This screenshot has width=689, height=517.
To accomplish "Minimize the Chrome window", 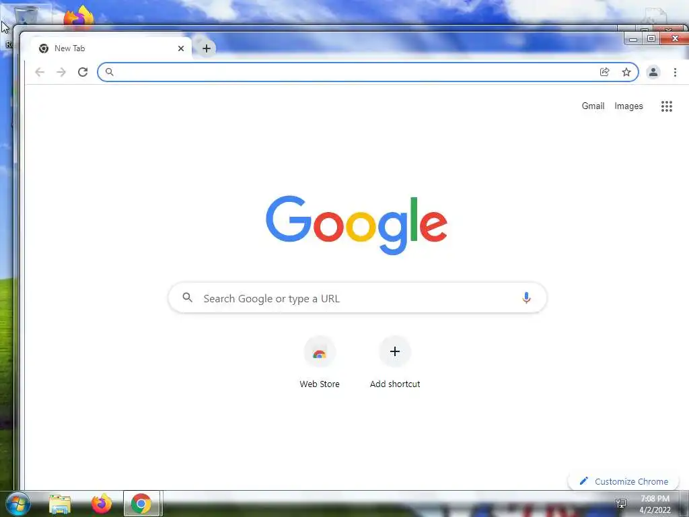I will pyautogui.click(x=633, y=38).
